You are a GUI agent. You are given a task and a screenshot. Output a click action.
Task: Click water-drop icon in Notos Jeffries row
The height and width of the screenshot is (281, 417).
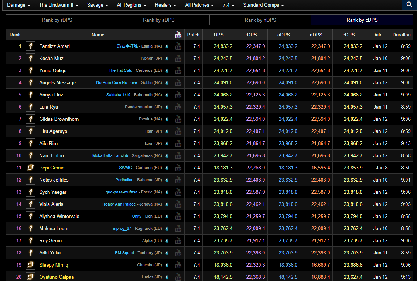(167, 180)
